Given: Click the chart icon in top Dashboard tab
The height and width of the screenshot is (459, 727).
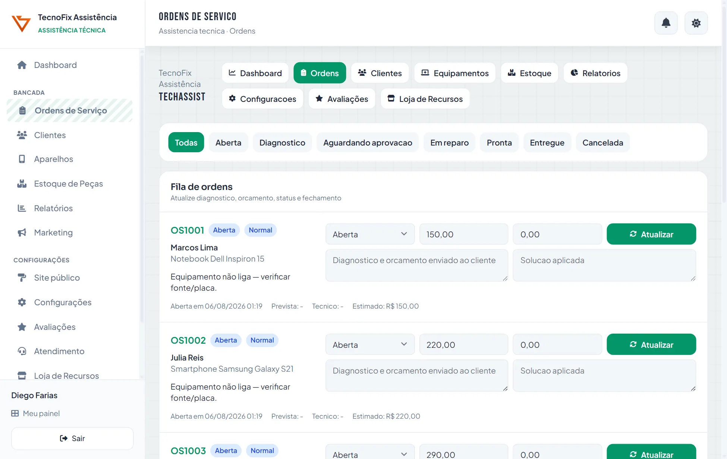Looking at the screenshot, I should 232,73.
